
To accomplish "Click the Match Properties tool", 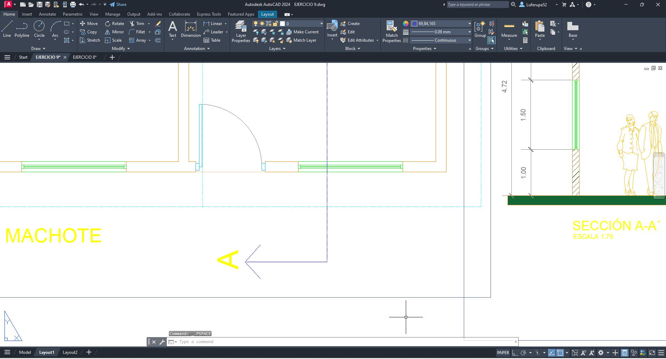I will tap(392, 31).
